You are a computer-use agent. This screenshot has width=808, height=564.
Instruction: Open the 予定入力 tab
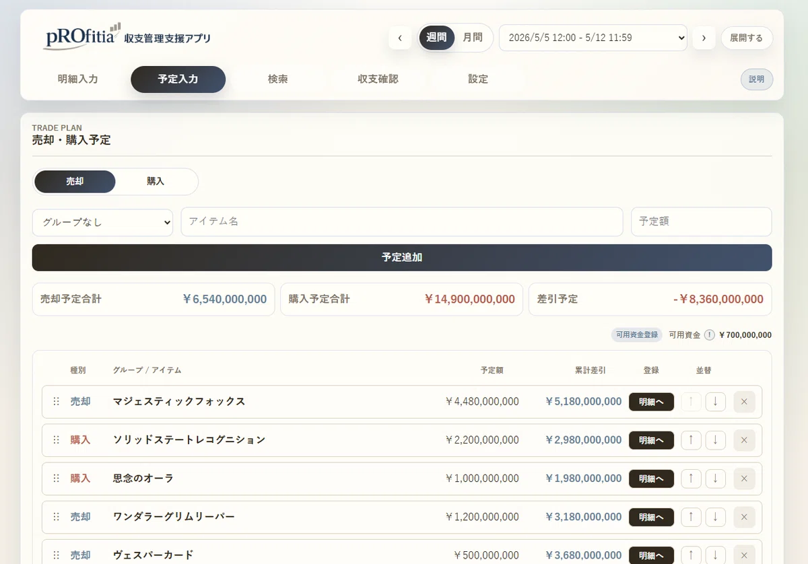coord(178,79)
